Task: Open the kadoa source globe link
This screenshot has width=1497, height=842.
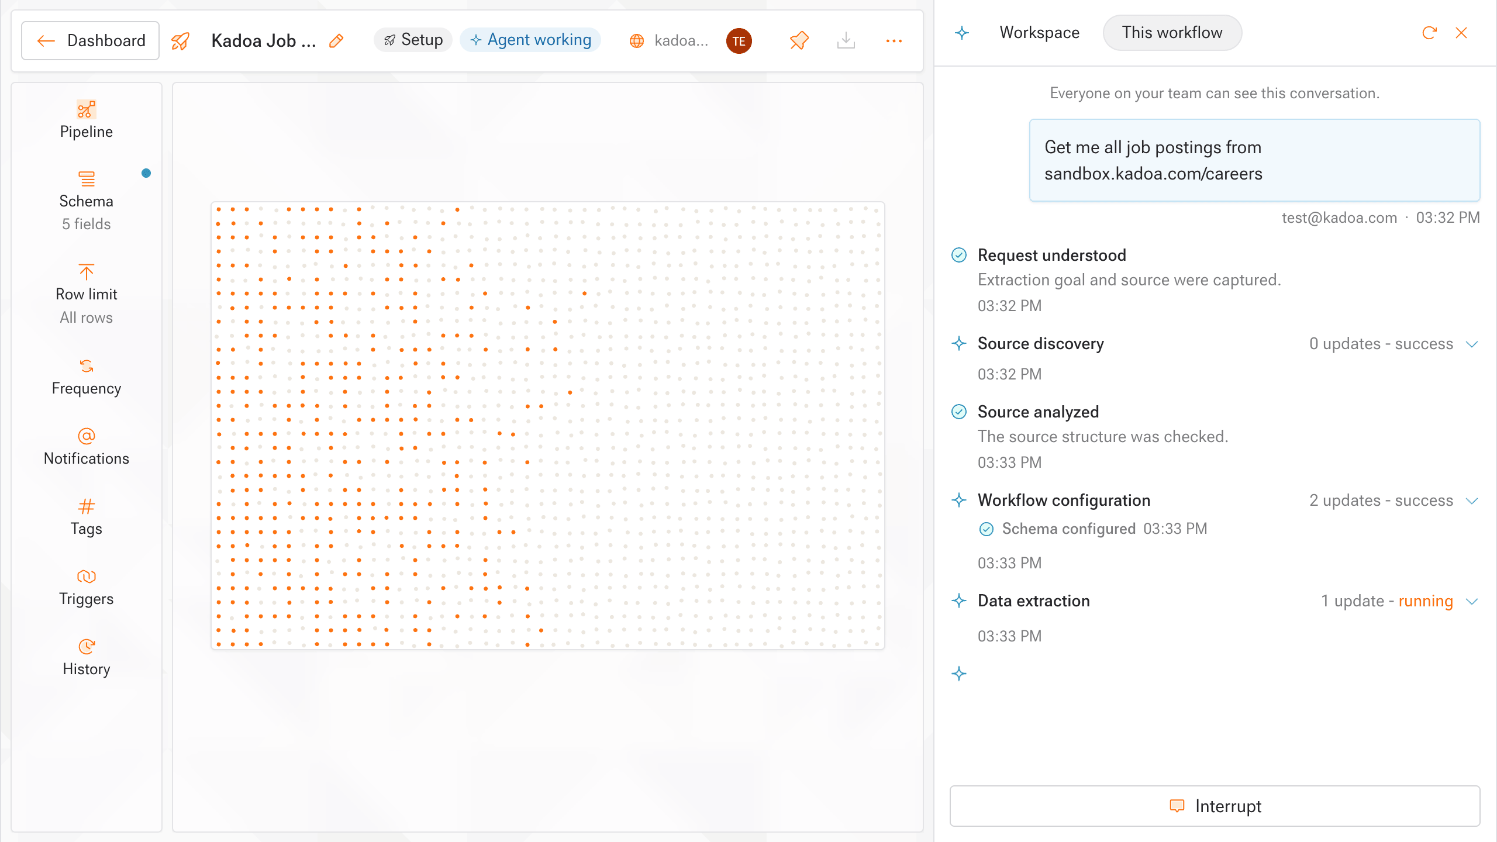Action: click(x=668, y=40)
